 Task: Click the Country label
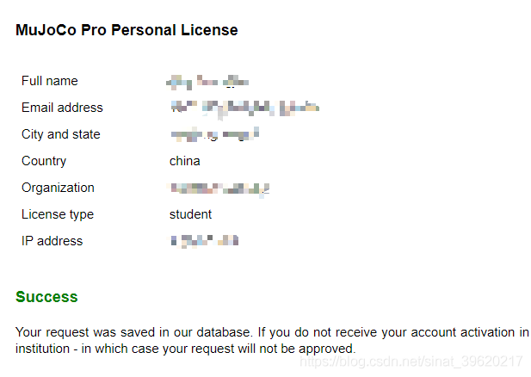44,161
